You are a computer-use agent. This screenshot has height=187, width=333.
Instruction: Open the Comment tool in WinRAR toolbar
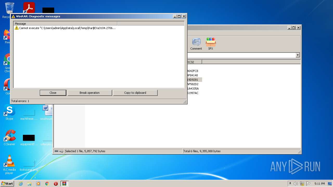196,44
